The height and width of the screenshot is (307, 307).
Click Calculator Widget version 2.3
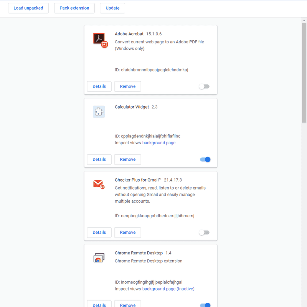point(155,107)
